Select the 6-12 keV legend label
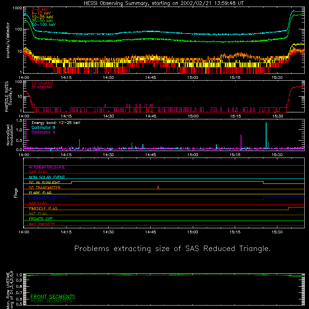This screenshot has width=309, height=309. (x=41, y=13)
